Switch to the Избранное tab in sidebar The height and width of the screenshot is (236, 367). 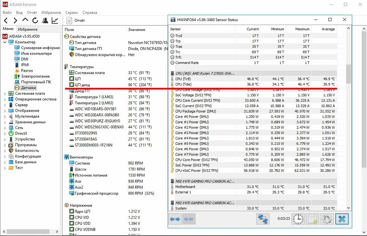[28, 29]
